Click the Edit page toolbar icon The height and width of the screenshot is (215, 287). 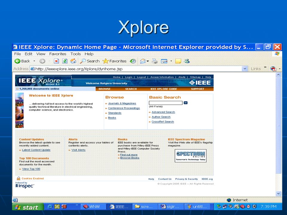[x=164, y=61]
